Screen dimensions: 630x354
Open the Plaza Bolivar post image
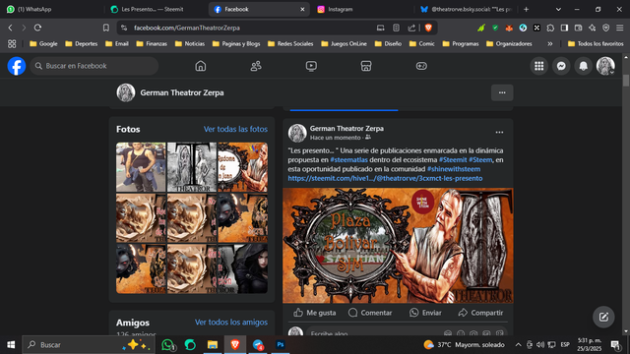398,245
